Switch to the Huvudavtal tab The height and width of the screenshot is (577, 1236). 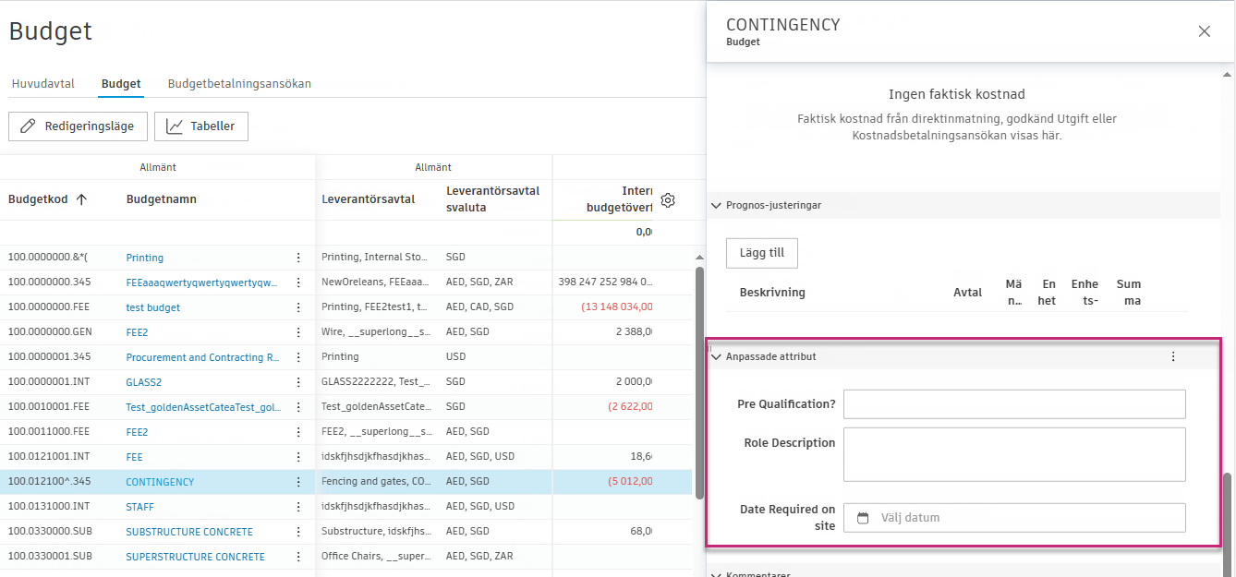42,83
